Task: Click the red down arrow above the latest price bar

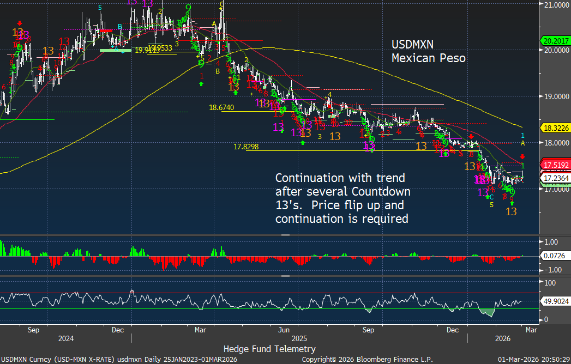Action: click(x=522, y=157)
